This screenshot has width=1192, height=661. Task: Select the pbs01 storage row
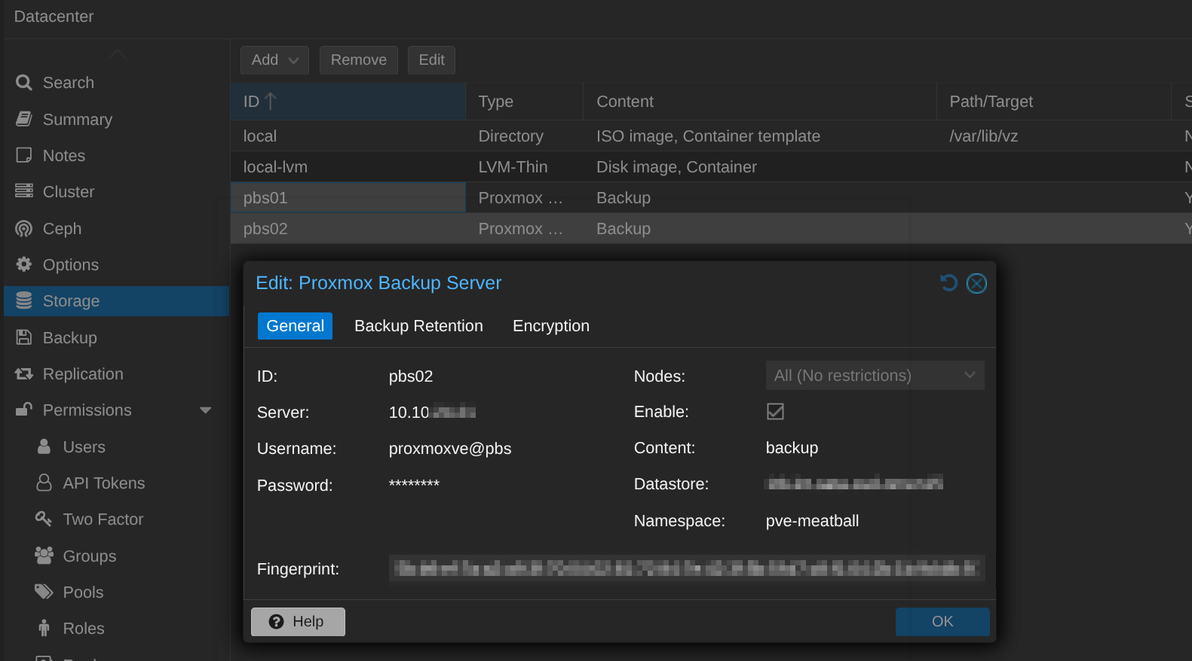pos(348,198)
